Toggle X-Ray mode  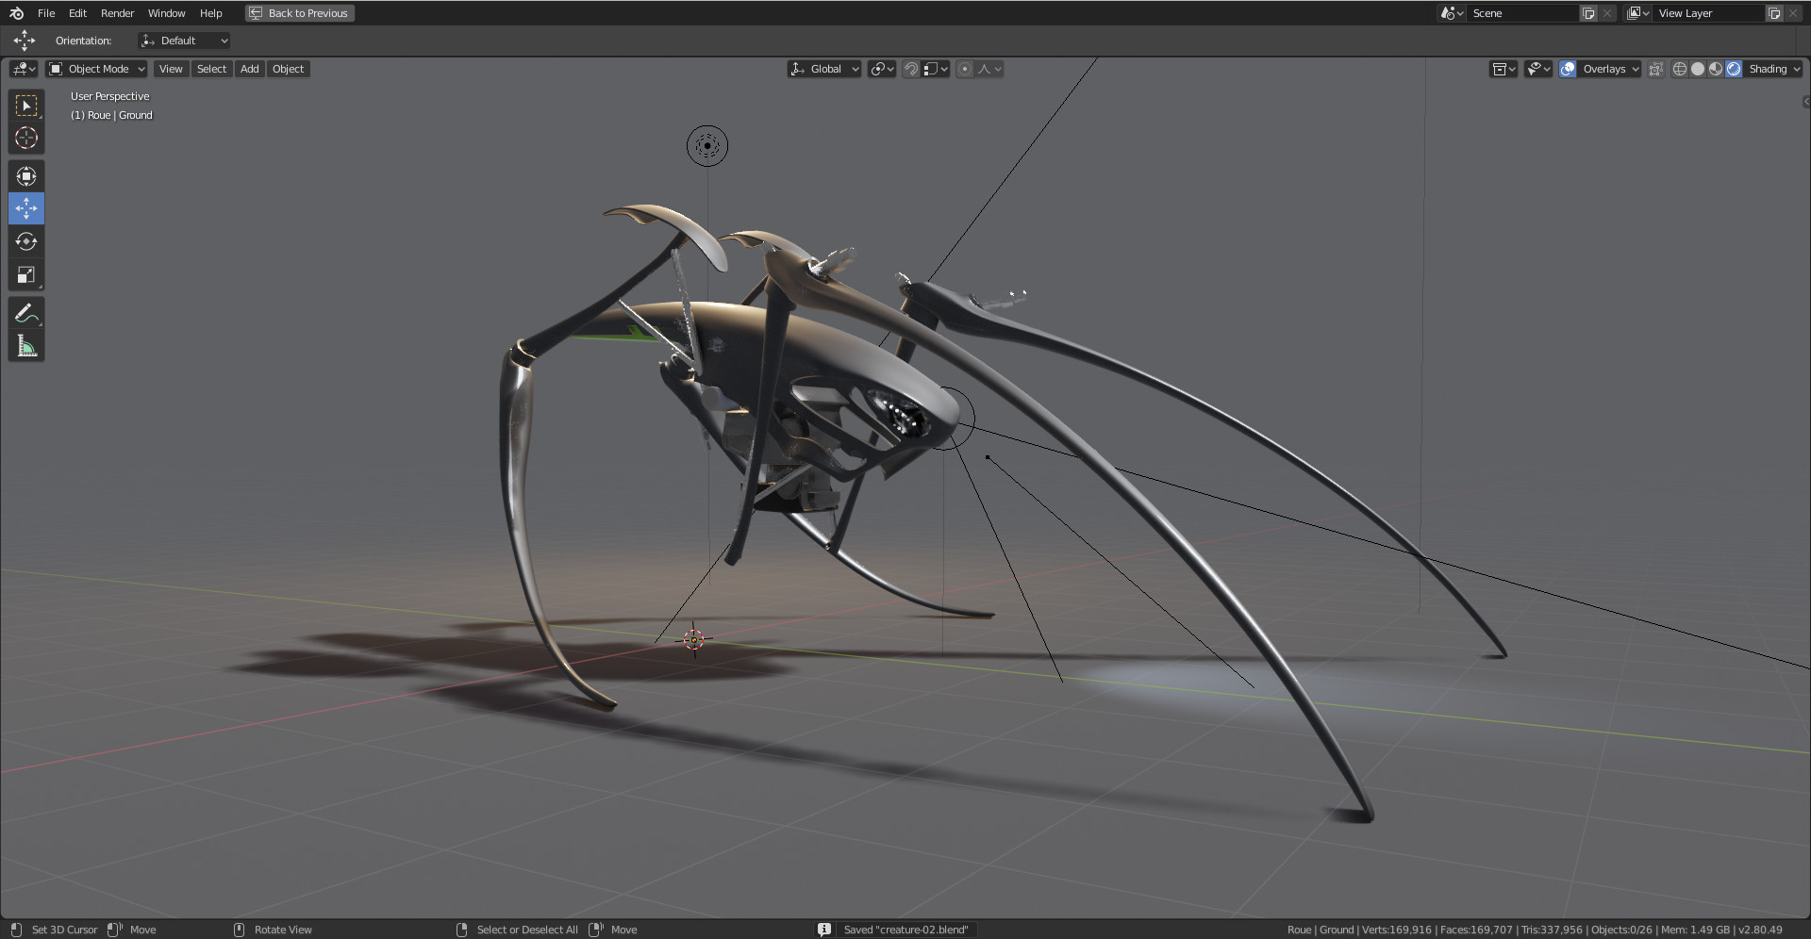1655,69
